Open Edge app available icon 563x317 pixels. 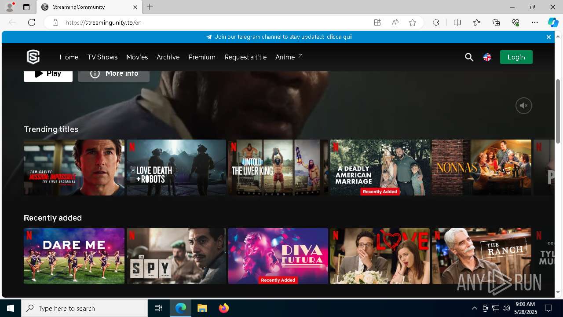(x=377, y=22)
